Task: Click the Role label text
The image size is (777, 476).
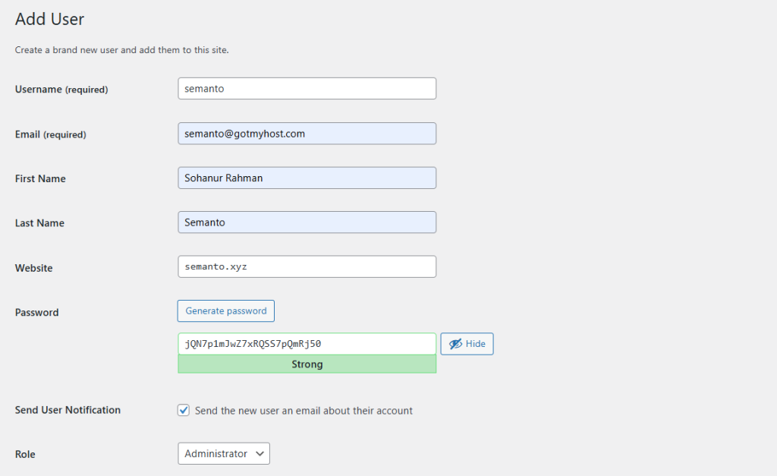Action: [x=25, y=455]
